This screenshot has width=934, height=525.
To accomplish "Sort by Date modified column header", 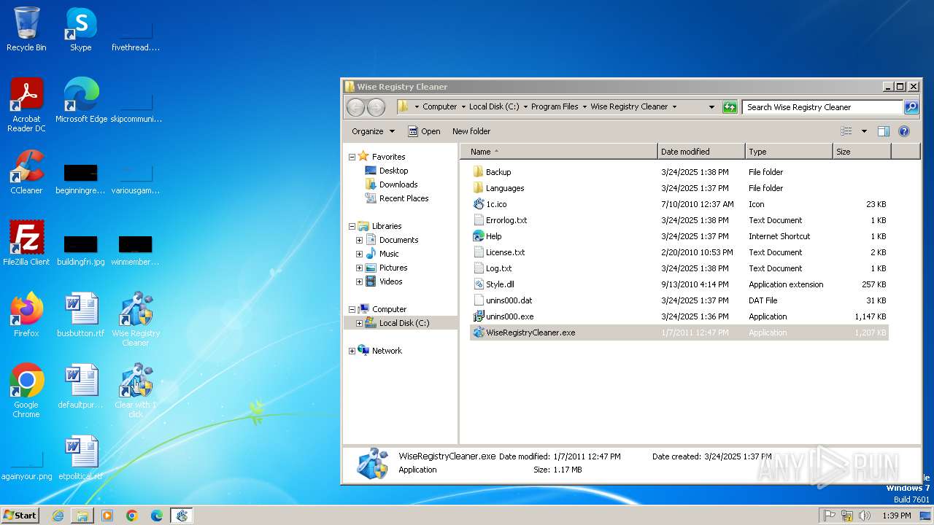I will click(x=701, y=152).
